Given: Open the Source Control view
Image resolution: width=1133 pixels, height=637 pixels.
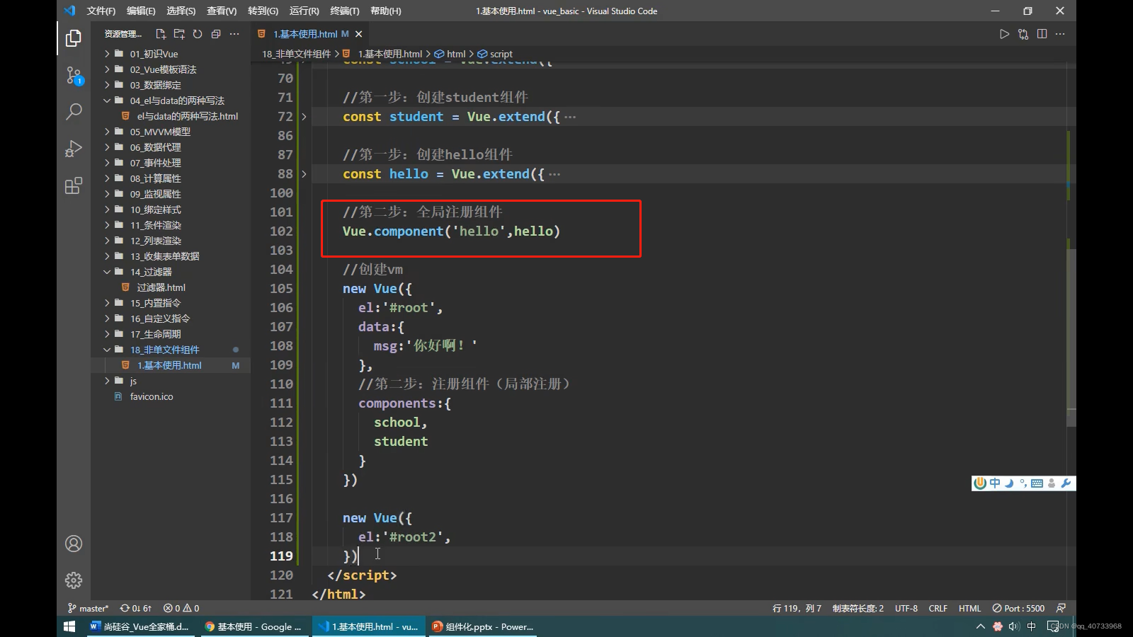Looking at the screenshot, I should pos(74,75).
